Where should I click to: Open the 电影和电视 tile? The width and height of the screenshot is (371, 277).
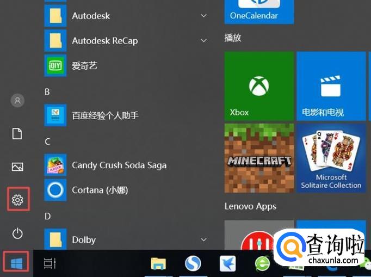(331, 86)
